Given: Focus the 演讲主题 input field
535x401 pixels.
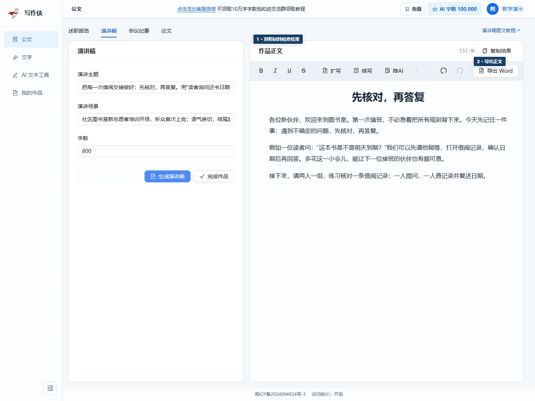Looking at the screenshot, I should click(156, 87).
